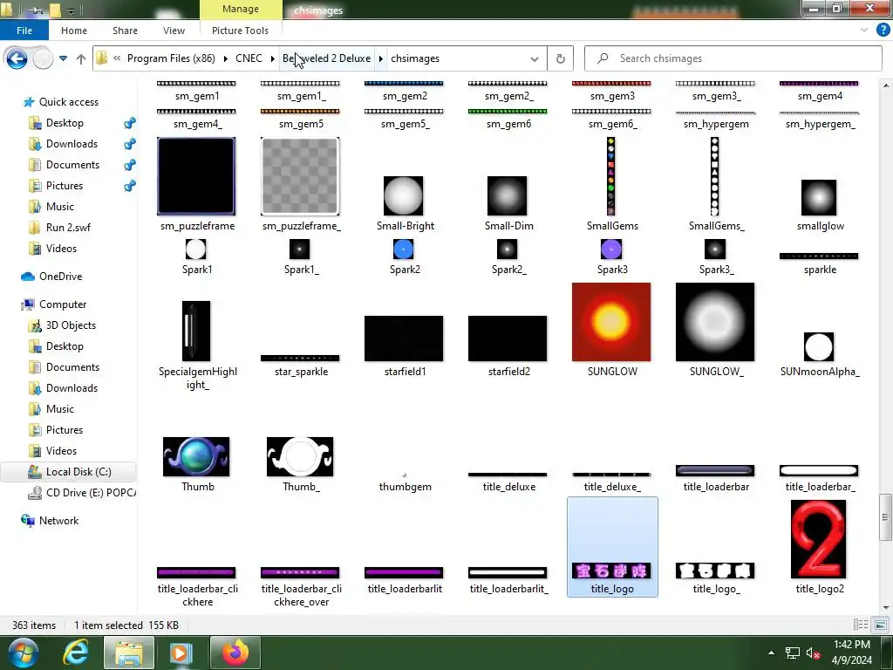Click the scrollbar down arrow
The height and width of the screenshot is (670, 893).
[x=885, y=608]
